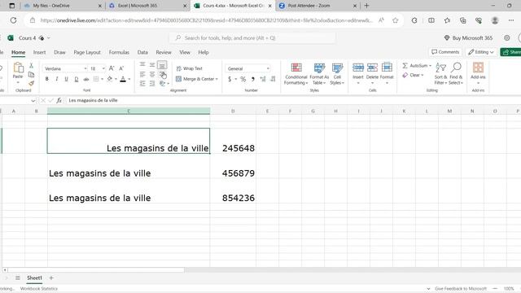Select Top Align icon
Image resolution: width=521 pixels, height=293 pixels.
tap(142, 64)
